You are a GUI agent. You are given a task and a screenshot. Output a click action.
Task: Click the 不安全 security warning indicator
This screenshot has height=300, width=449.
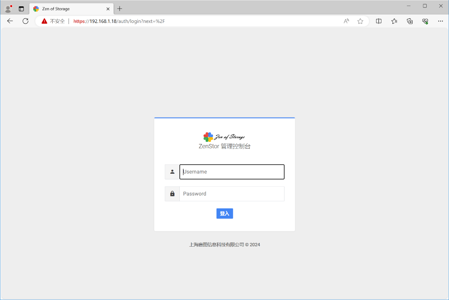53,21
